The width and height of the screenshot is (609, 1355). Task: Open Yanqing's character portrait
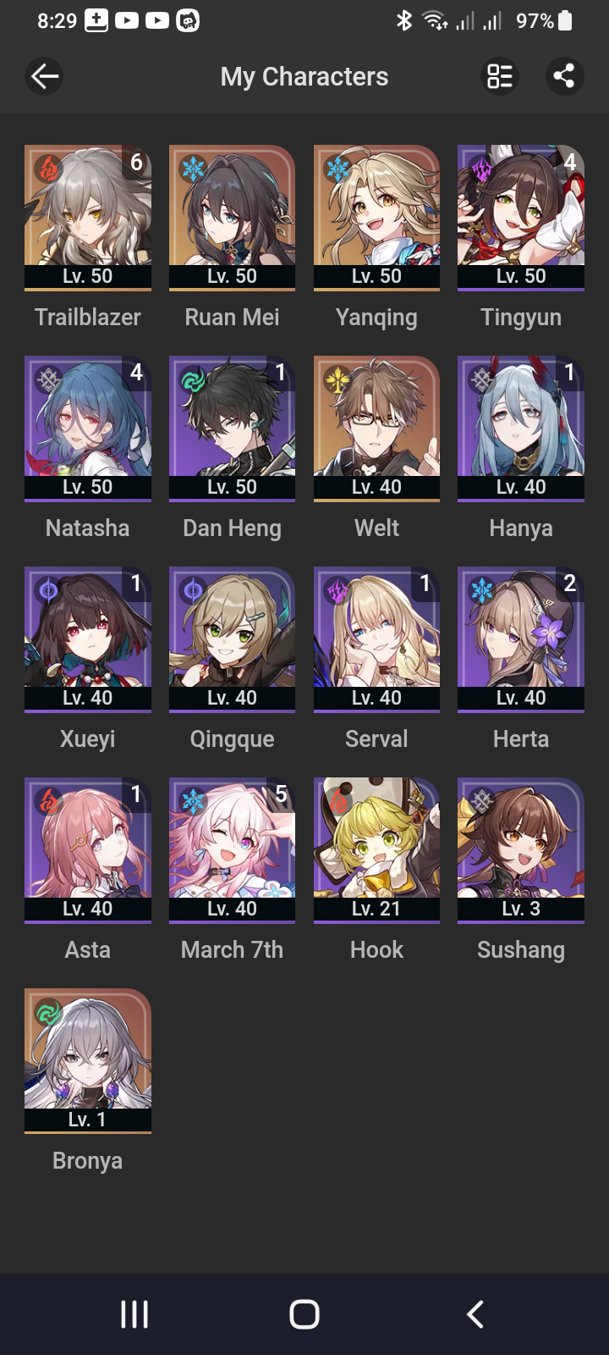[377, 218]
